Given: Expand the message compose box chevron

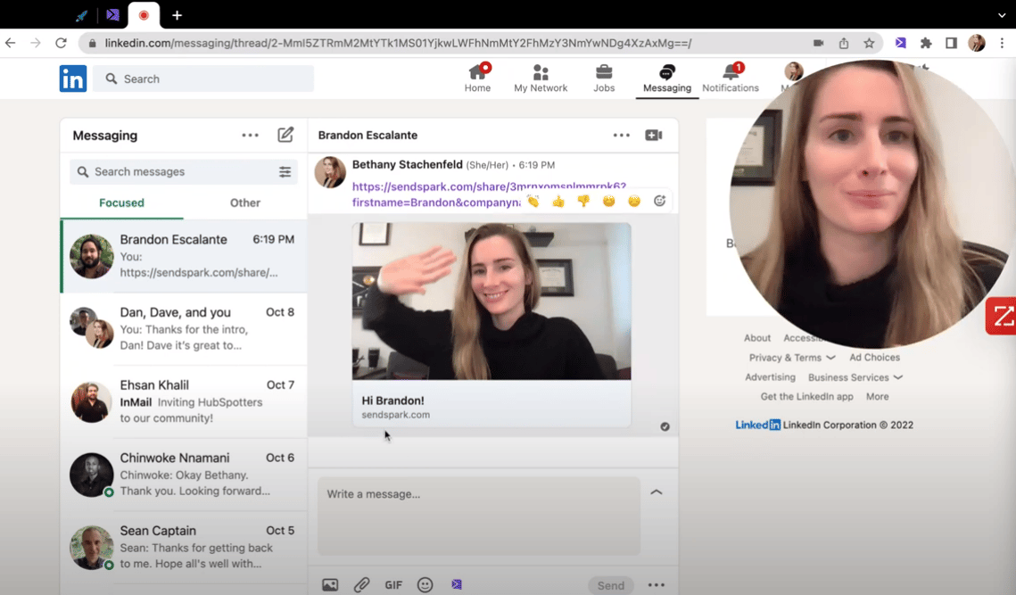Looking at the screenshot, I should 657,492.
